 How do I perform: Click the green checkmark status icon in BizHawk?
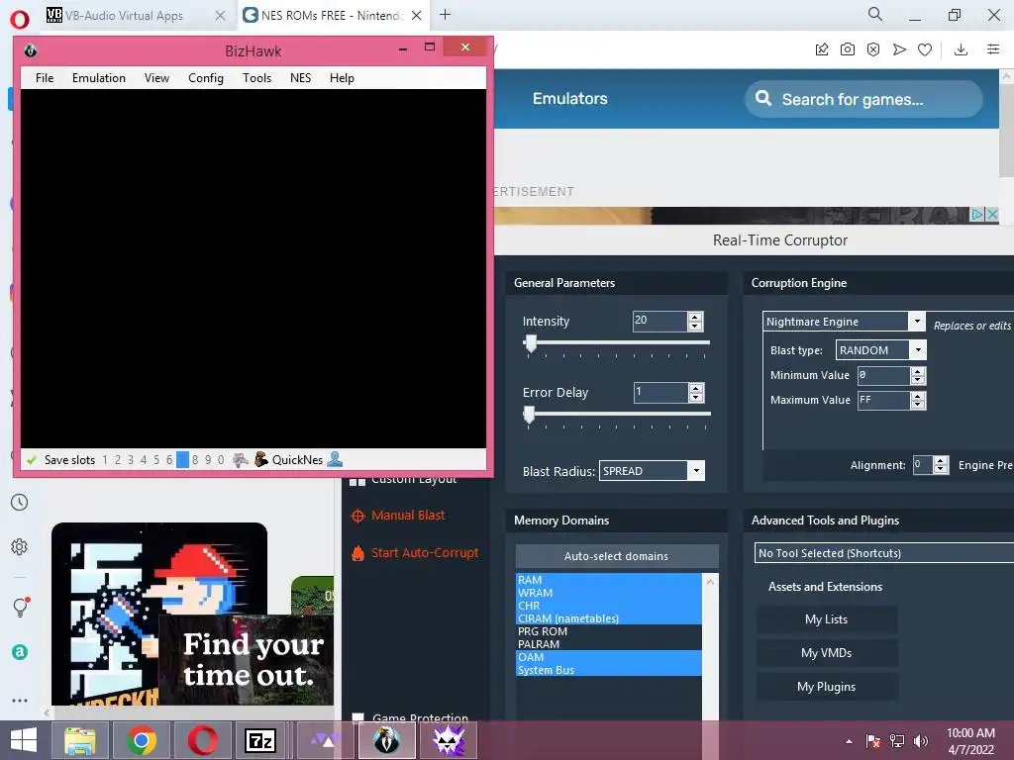(x=31, y=460)
